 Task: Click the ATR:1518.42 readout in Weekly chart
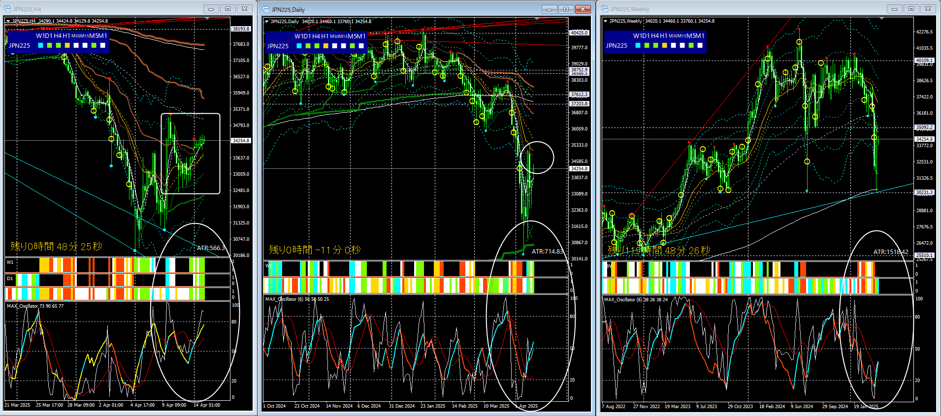[x=891, y=252]
